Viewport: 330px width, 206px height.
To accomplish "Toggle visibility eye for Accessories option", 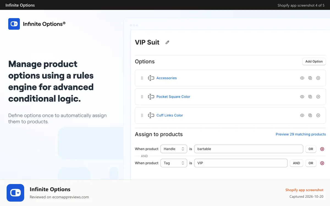I will click(x=302, y=78).
